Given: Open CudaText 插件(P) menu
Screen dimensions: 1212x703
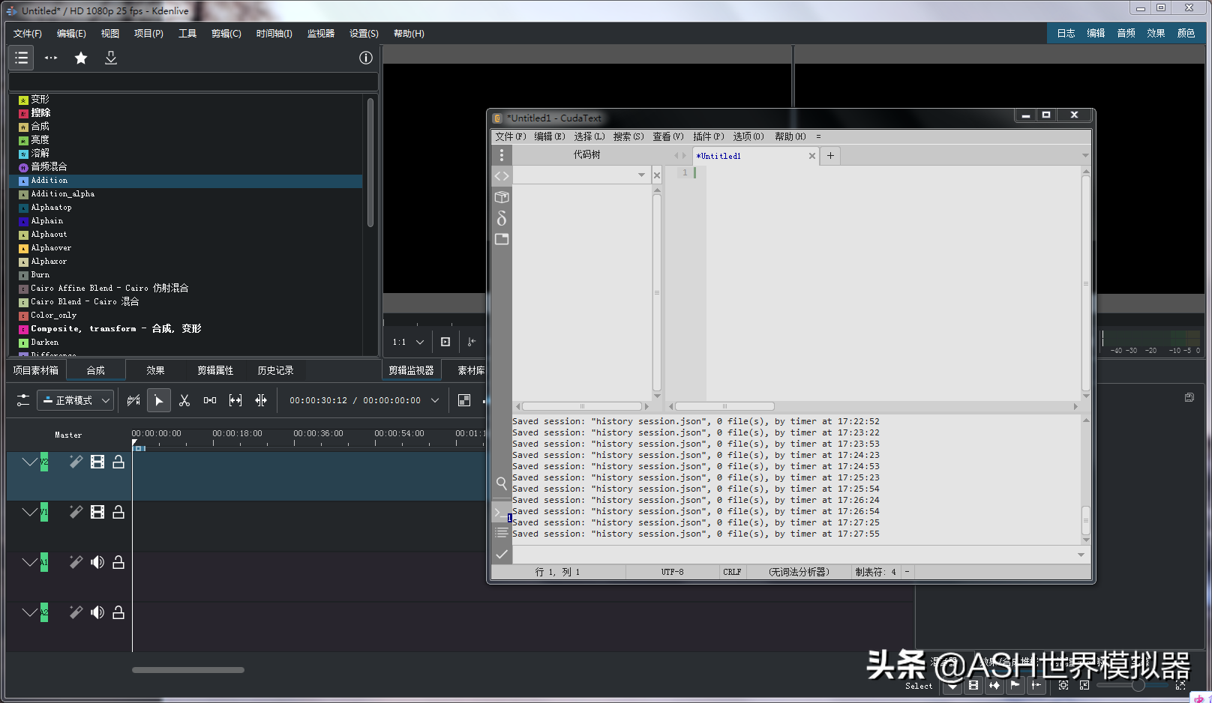Looking at the screenshot, I should coord(708,136).
